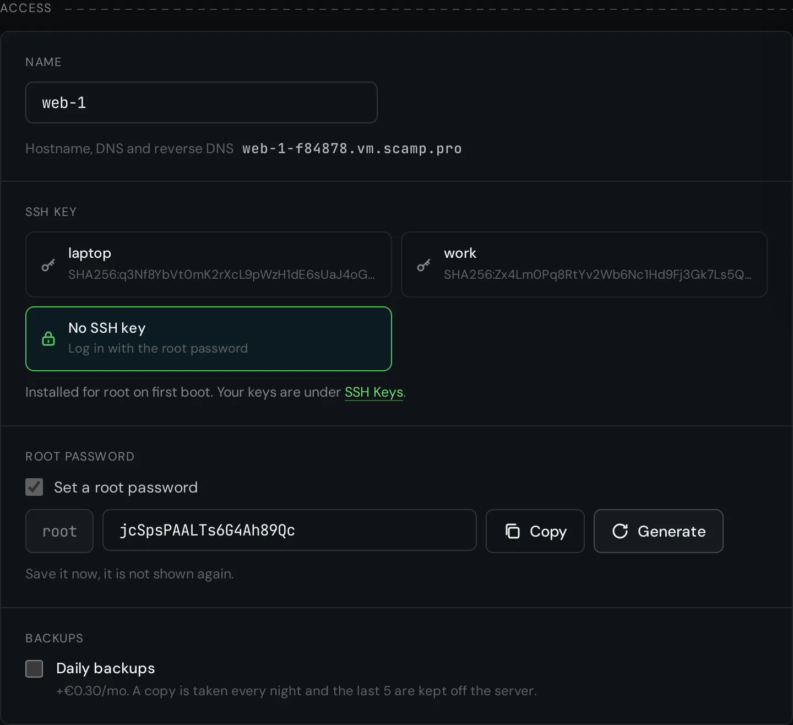Select the laptop SSH key card
The height and width of the screenshot is (725, 793).
pyautogui.click(x=209, y=264)
